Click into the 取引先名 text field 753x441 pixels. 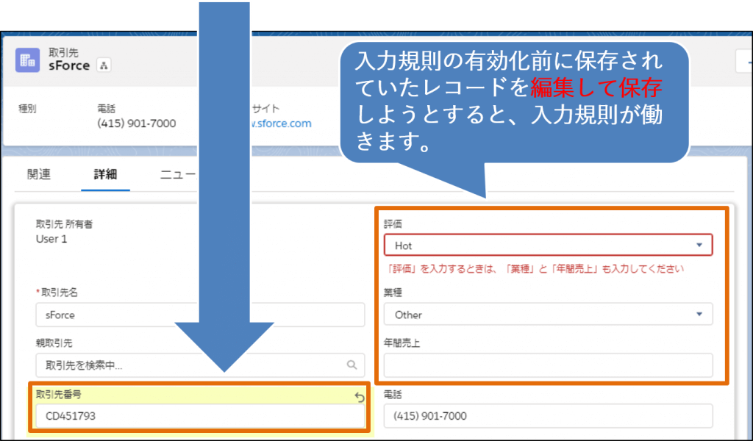pos(200,315)
